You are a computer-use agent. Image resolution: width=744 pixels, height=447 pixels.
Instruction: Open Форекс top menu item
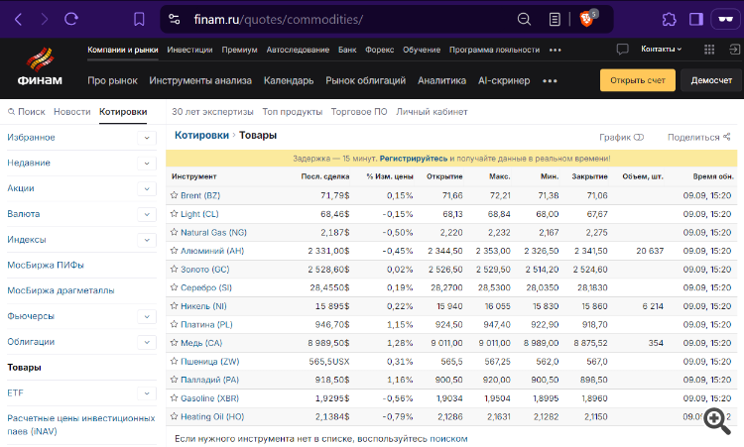tap(379, 50)
